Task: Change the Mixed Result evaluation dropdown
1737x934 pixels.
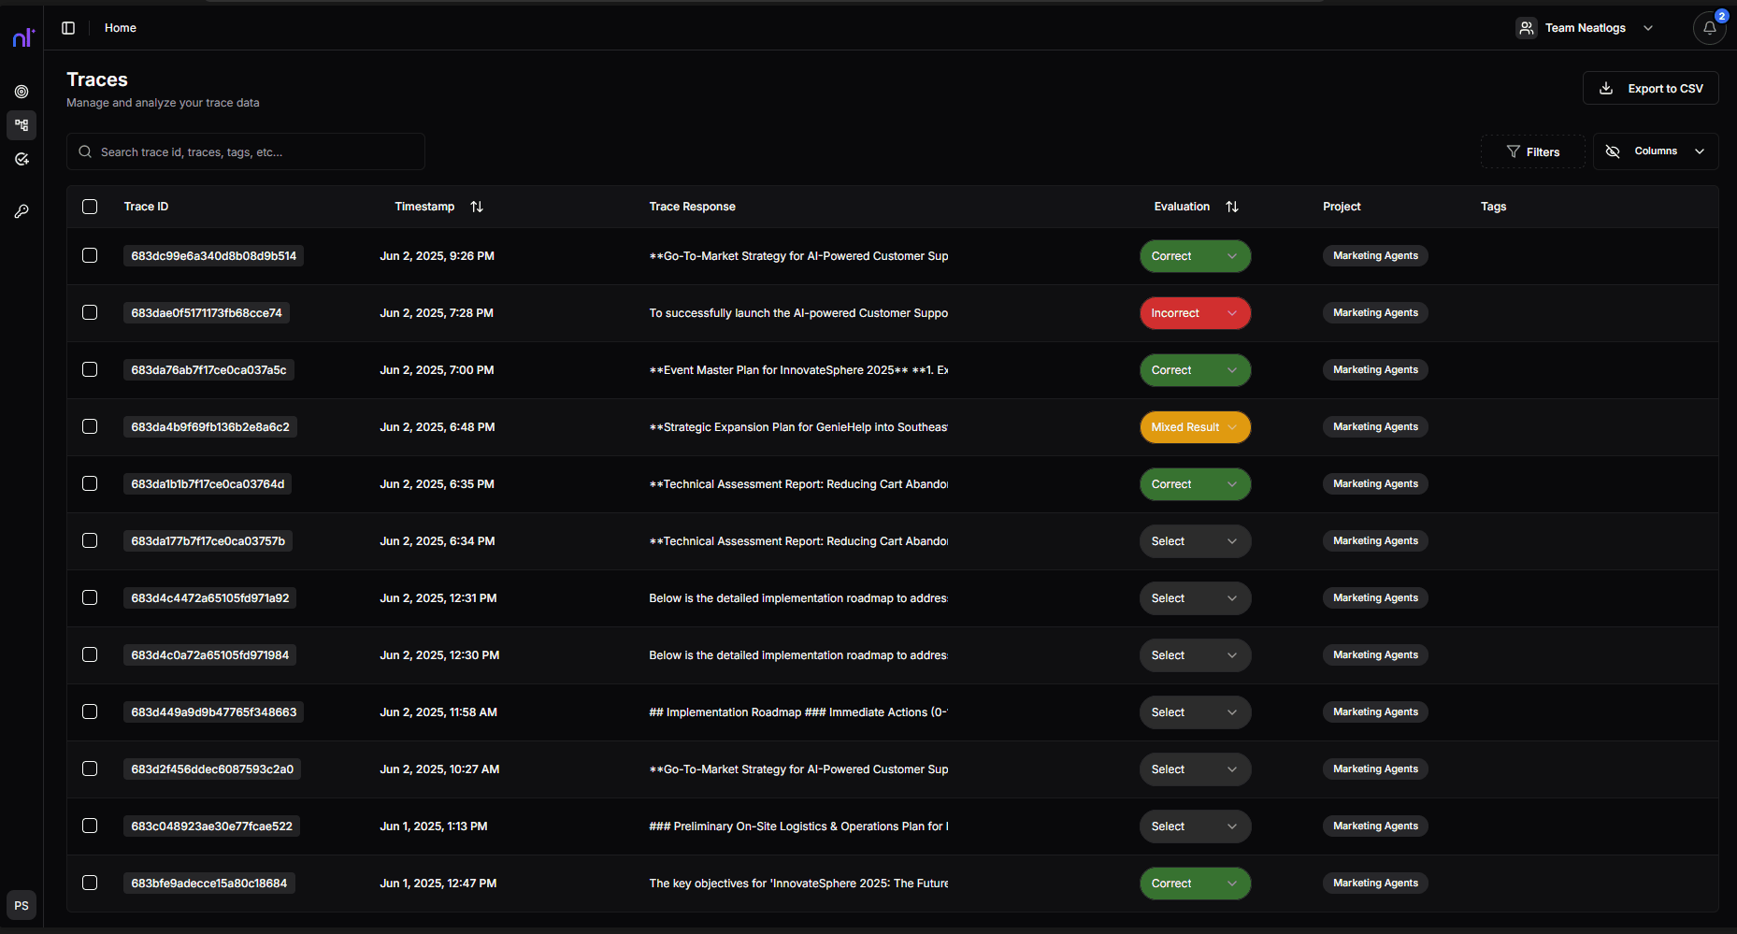Action: [x=1195, y=426]
